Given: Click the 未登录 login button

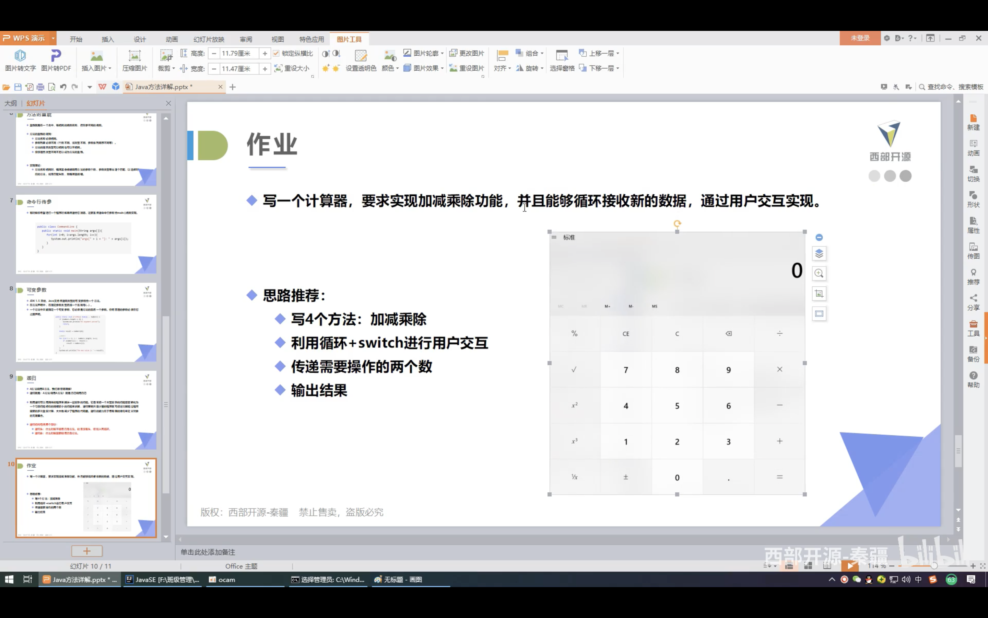Looking at the screenshot, I should (x=860, y=38).
